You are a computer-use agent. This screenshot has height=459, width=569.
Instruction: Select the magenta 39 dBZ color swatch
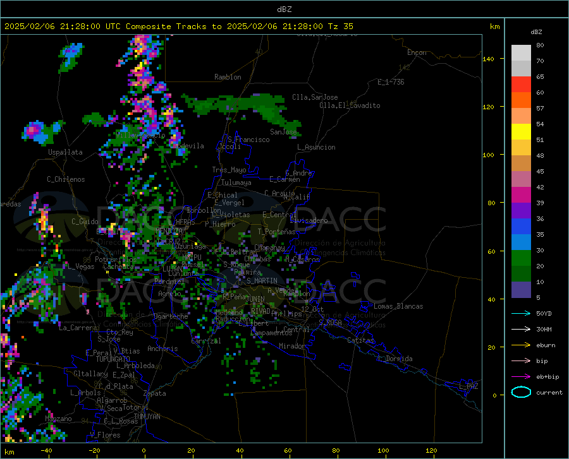click(x=521, y=195)
